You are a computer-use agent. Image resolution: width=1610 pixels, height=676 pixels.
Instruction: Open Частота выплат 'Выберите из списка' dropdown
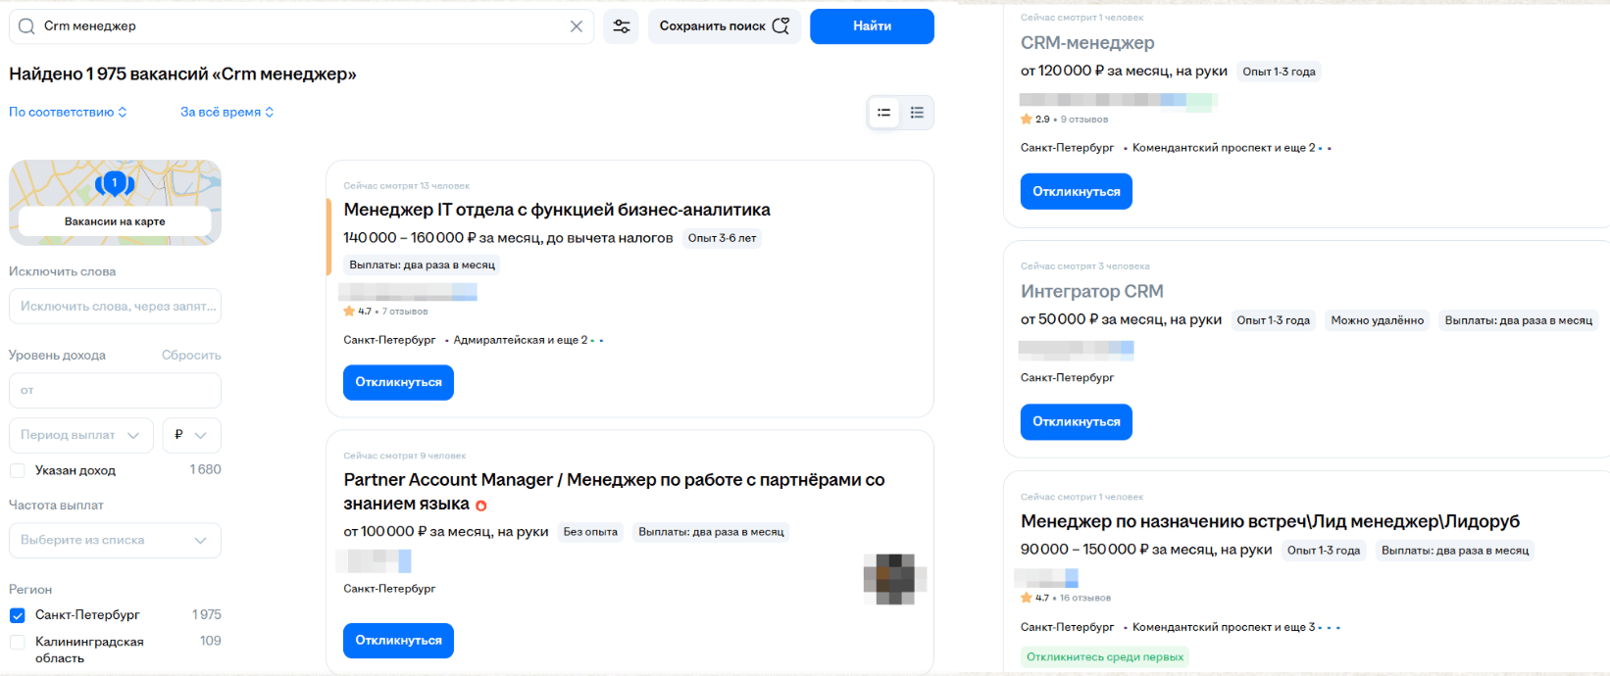[x=115, y=540]
